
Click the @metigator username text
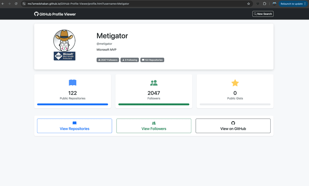[x=104, y=43]
